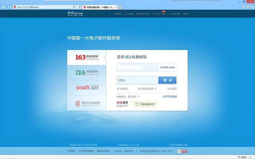This screenshot has width=255, height=159.
Task: Open the 免费邮 header menu item
Action: point(118,14)
